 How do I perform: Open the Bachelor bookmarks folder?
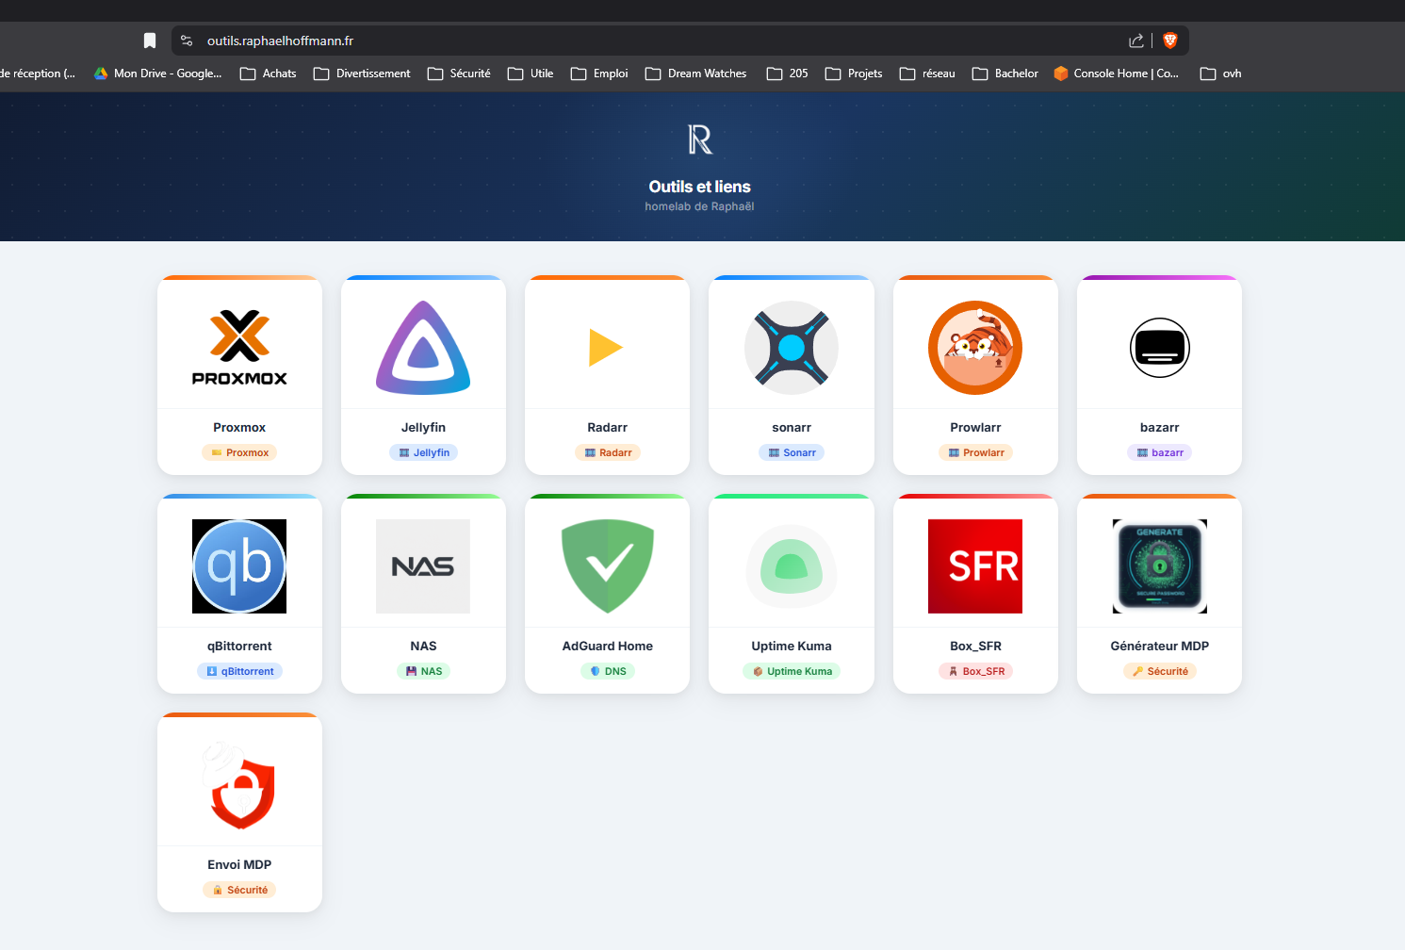[1005, 74]
